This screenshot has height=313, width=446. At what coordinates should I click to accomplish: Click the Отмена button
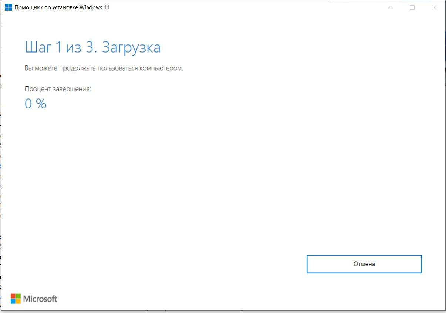(x=364, y=264)
